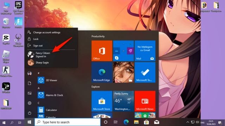
Task: Show hidden tray icons chevron
Action: [187, 122]
